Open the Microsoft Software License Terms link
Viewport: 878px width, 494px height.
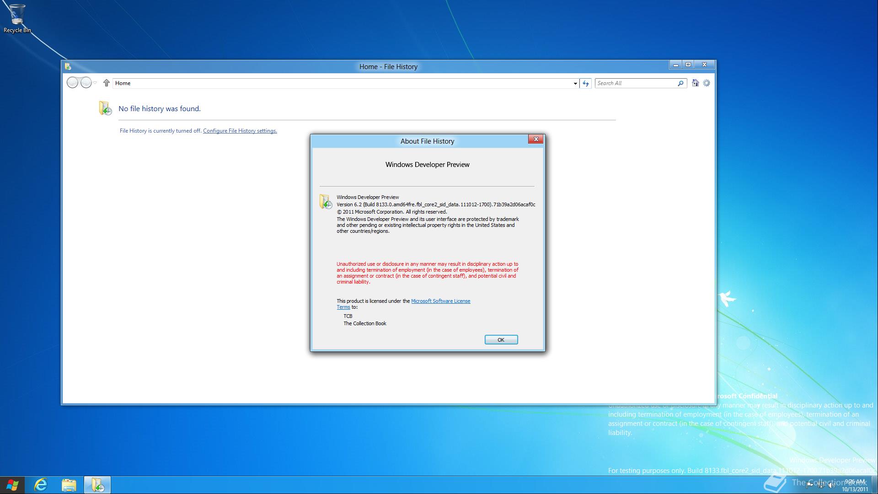coord(440,301)
